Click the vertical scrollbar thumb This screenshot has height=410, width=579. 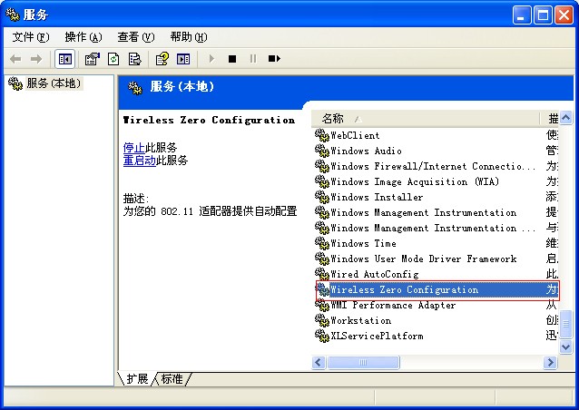[x=565, y=324]
